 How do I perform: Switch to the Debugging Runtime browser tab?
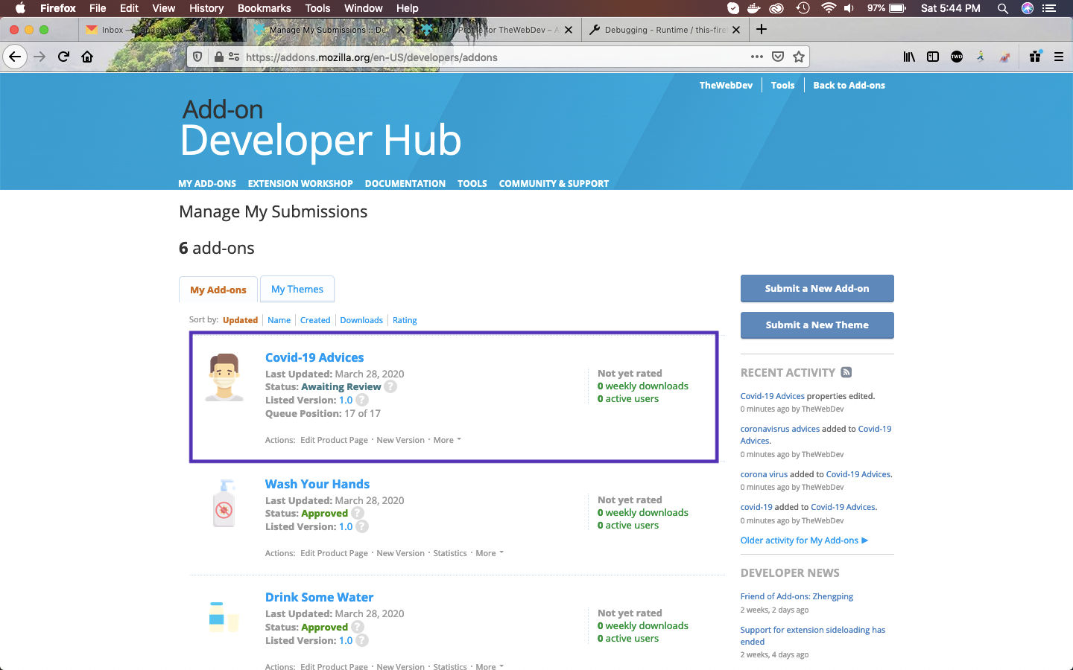[665, 30]
